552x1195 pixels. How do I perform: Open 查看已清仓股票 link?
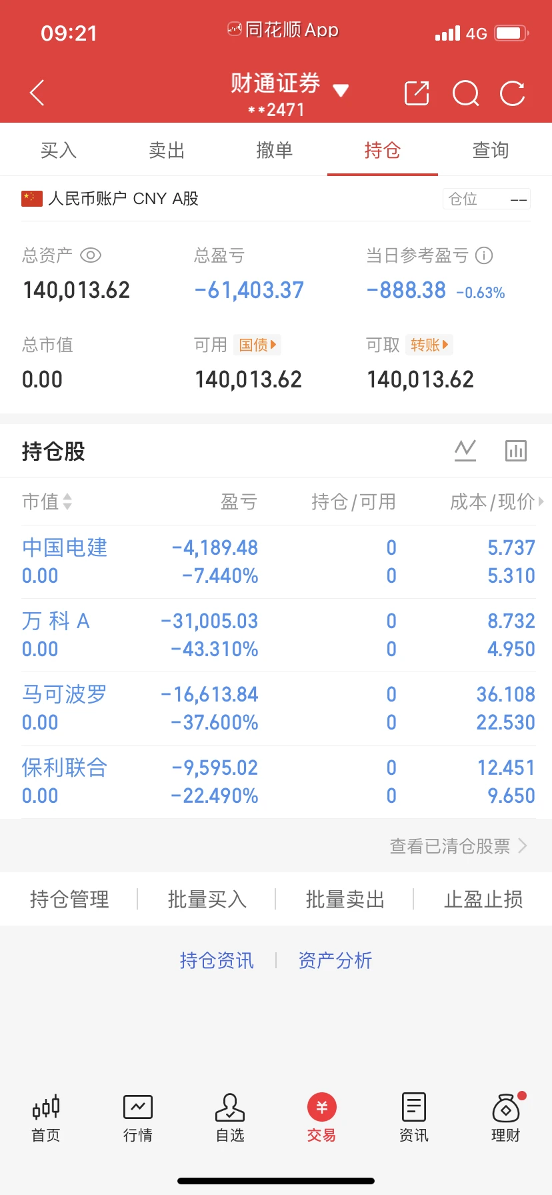[459, 846]
